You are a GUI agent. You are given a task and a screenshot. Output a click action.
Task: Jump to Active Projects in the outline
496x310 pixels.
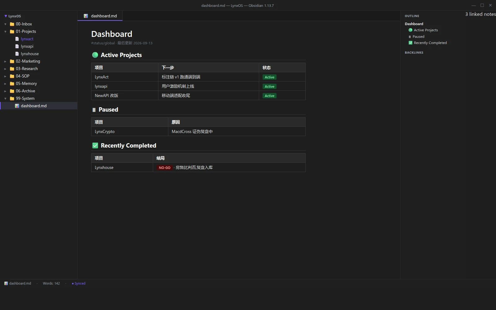[x=426, y=30]
